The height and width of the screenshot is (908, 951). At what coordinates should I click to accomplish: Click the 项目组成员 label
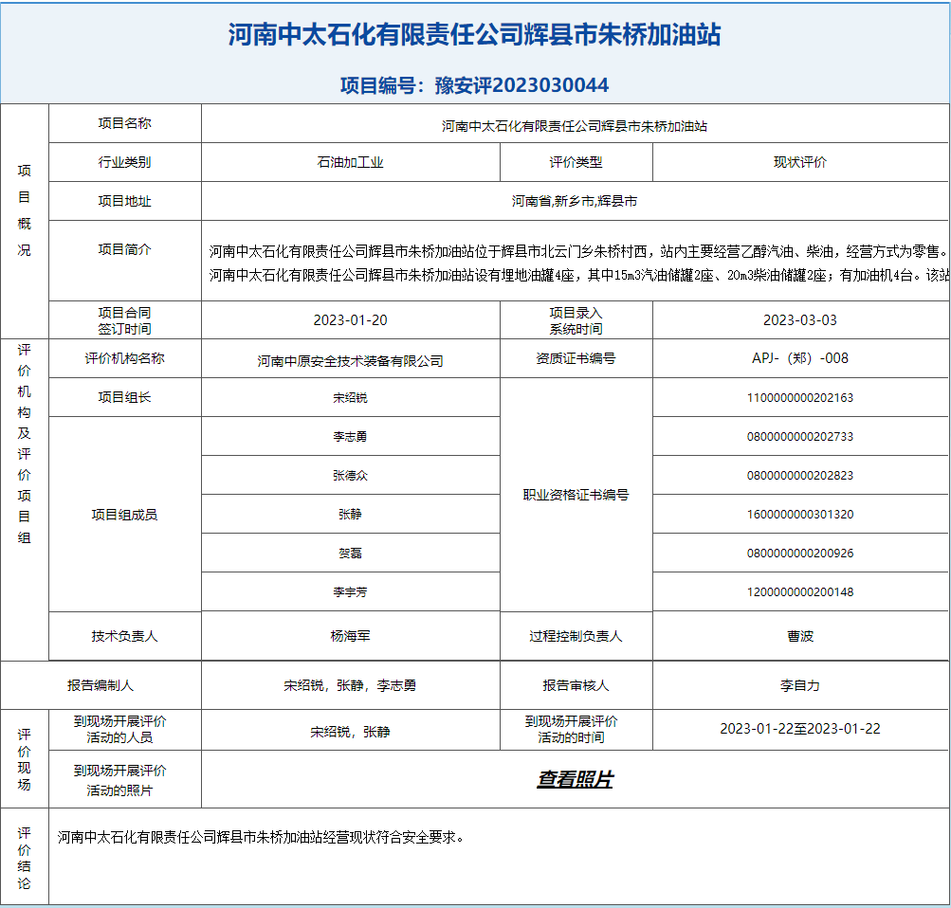coord(124,515)
